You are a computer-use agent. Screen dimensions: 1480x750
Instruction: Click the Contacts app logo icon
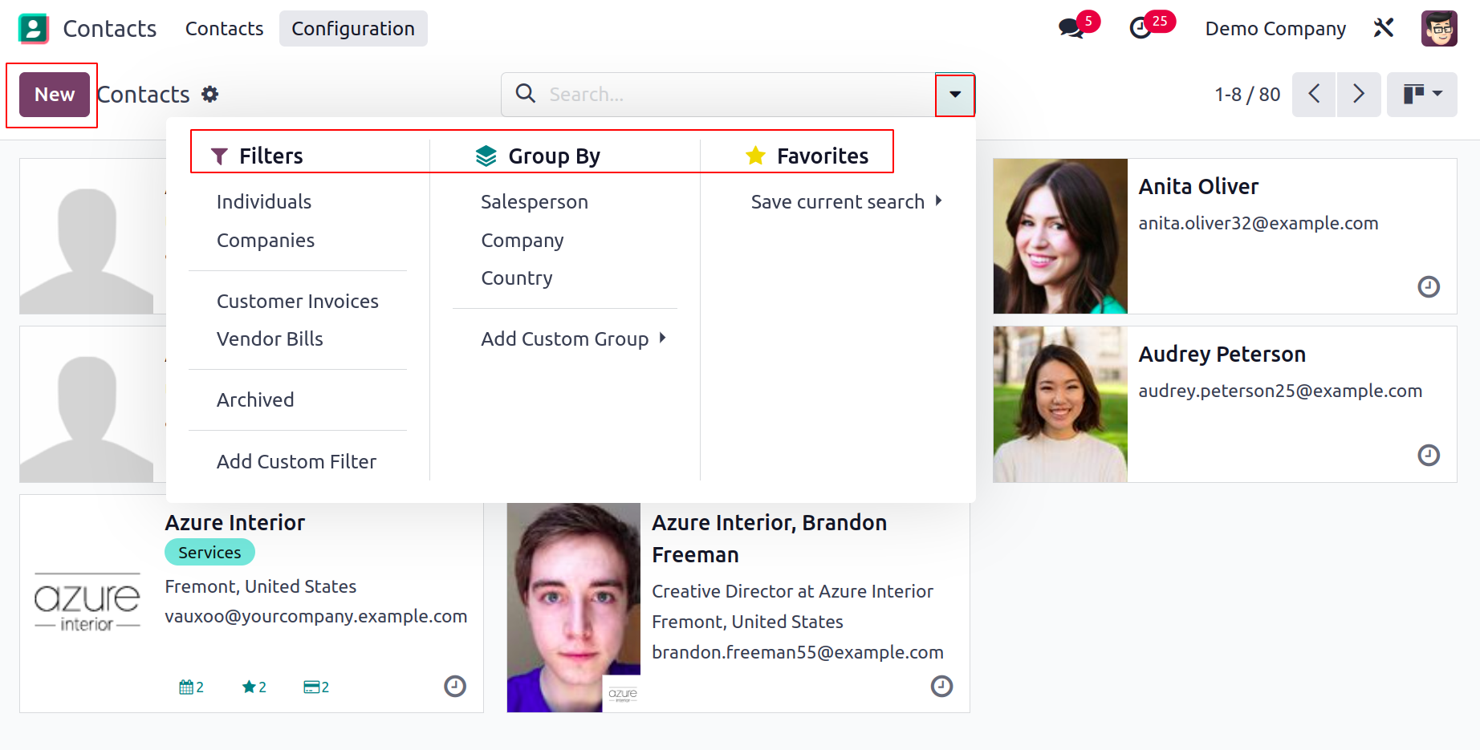tap(33, 29)
